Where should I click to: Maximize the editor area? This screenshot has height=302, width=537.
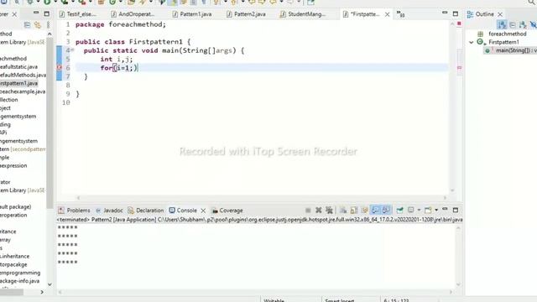(456, 13)
